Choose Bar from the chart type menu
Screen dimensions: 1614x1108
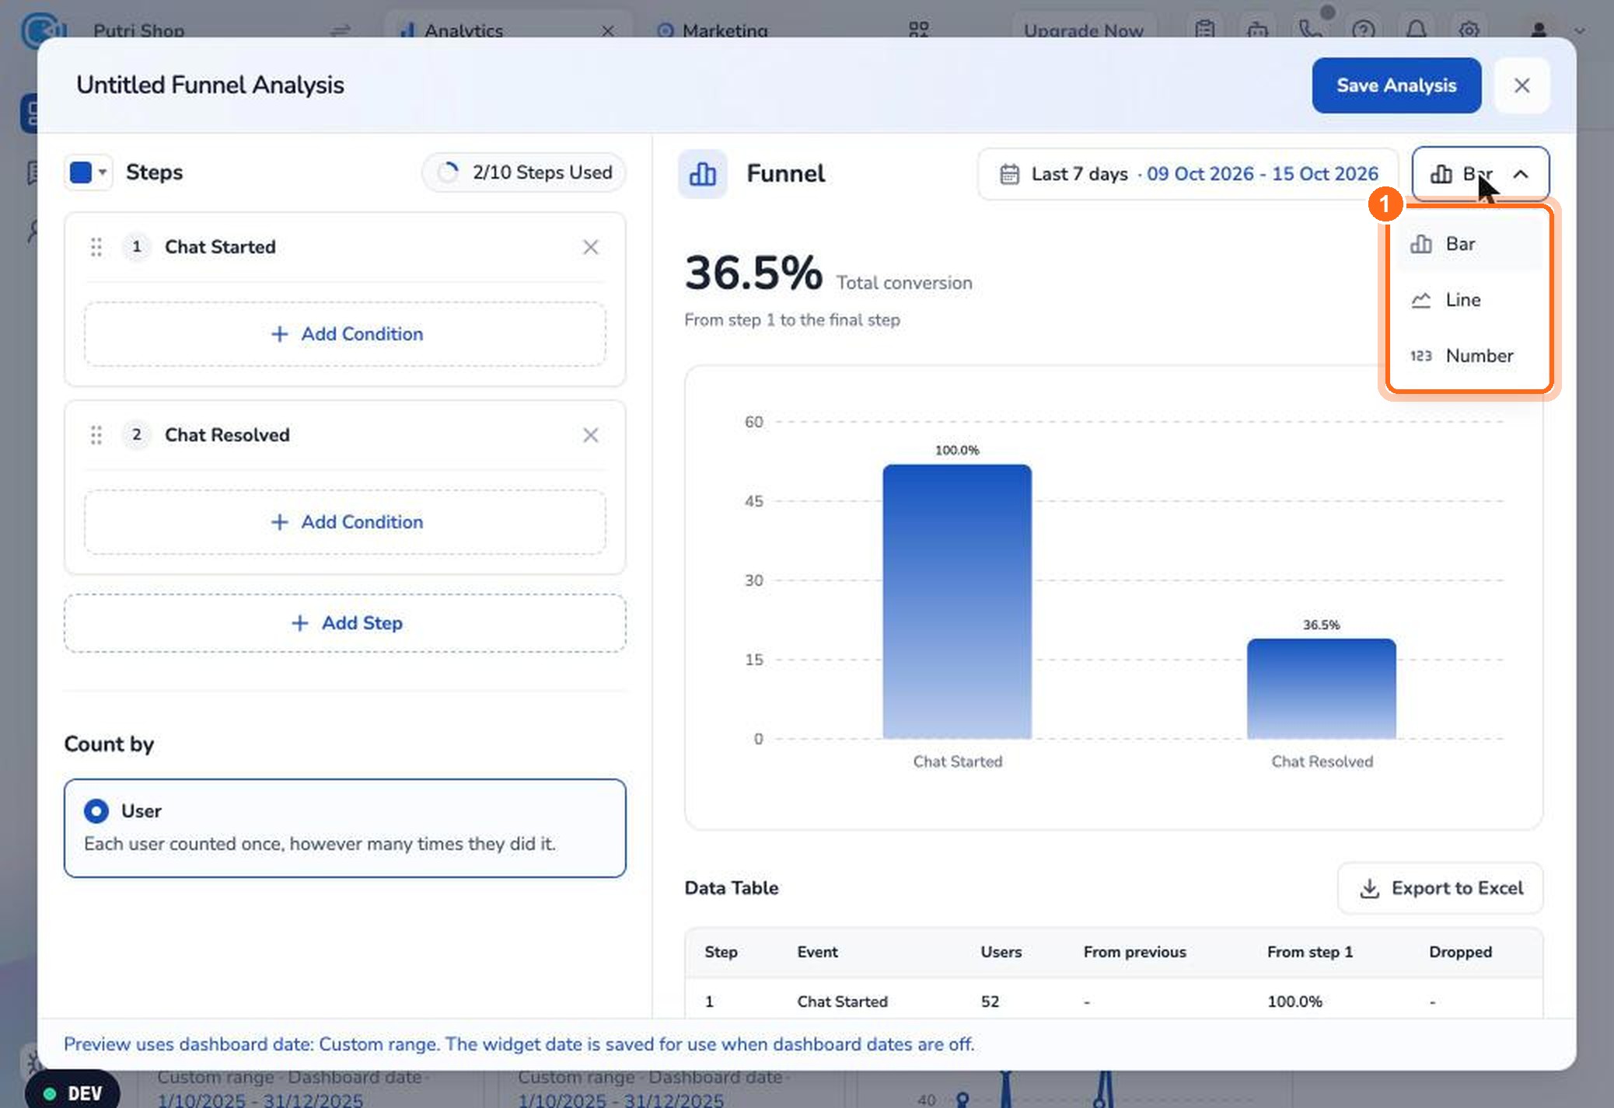pyautogui.click(x=1469, y=244)
